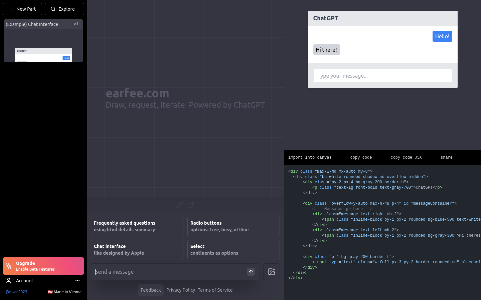Click the plus icon in New Part
The width and height of the screenshot is (481, 300).
pyautogui.click(x=11, y=9)
